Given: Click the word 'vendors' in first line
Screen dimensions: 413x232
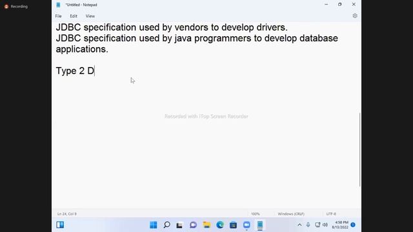Looking at the screenshot, I should 191,27.
